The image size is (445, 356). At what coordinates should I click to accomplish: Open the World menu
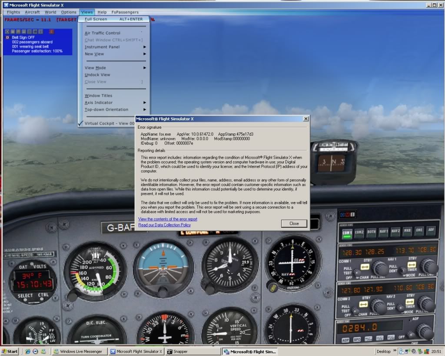(50, 12)
